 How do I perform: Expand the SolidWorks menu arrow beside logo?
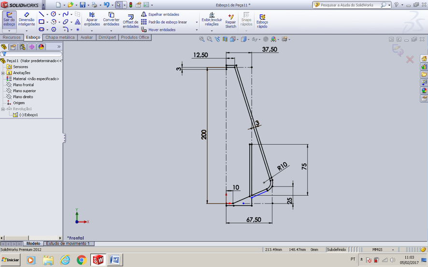43,5
